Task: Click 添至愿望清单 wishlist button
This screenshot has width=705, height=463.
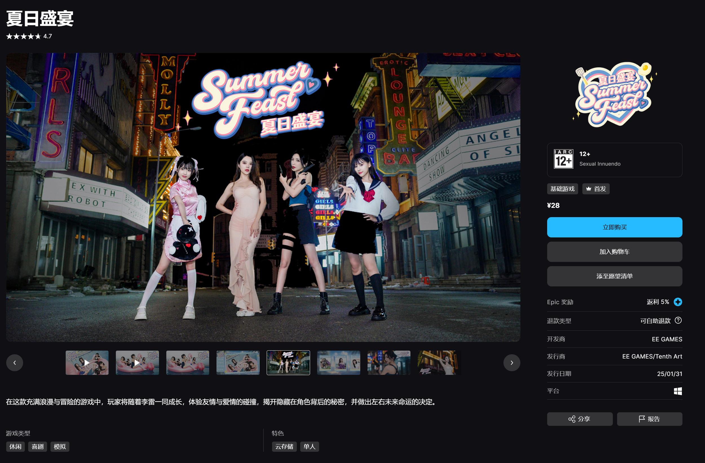Action: tap(614, 276)
